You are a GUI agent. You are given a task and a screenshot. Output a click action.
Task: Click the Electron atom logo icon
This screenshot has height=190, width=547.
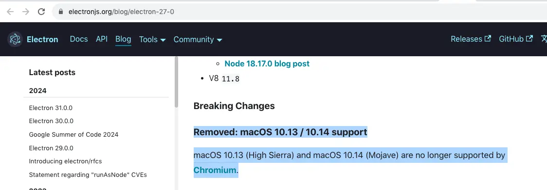[x=15, y=39]
